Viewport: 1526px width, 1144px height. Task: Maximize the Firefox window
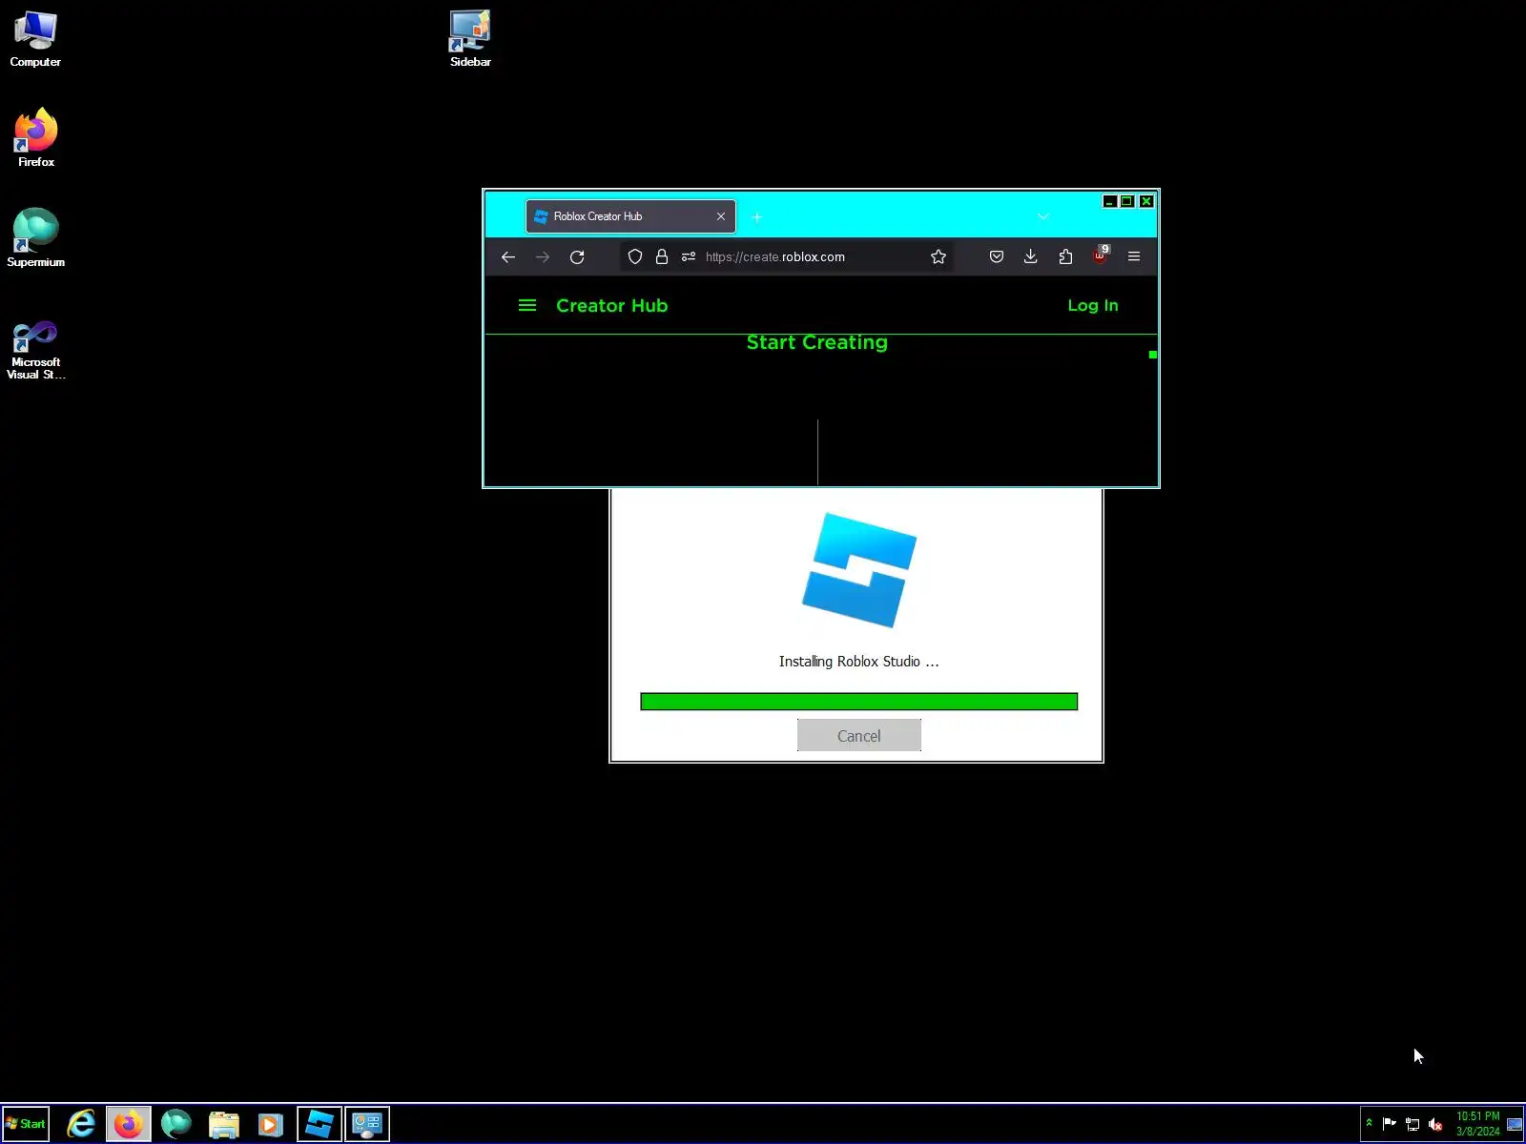1127,201
